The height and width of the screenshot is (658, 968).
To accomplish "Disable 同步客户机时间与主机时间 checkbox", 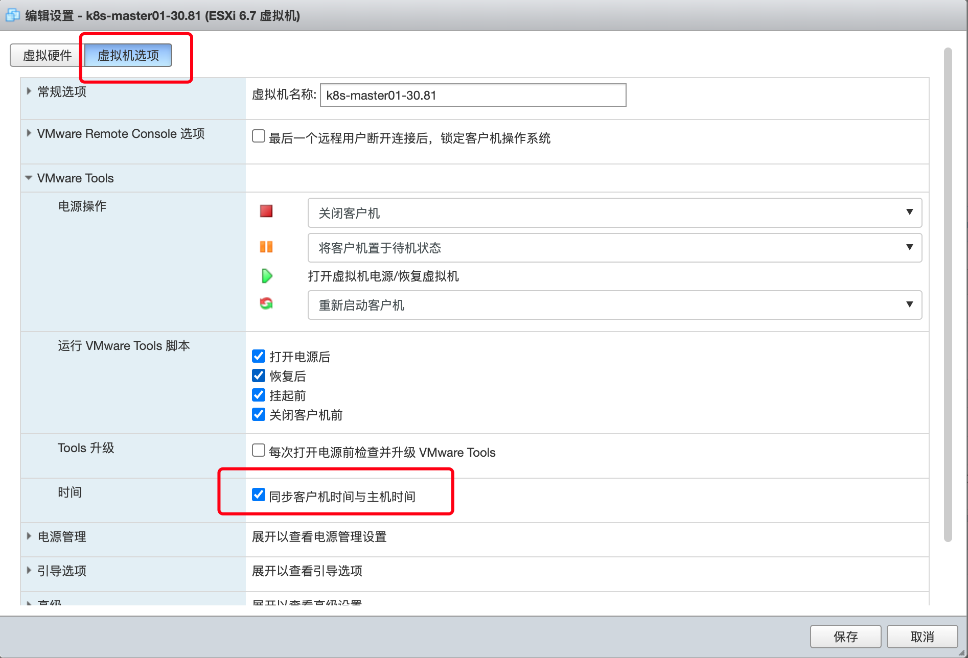I will point(259,495).
